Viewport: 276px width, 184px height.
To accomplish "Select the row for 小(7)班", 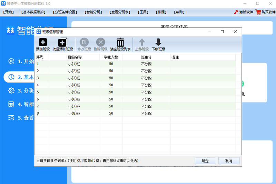I will [x=135, y=106].
